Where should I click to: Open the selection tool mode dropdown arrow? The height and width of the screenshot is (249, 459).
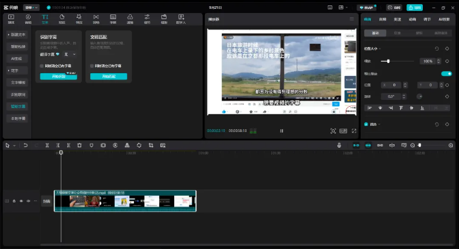[x=14, y=146]
